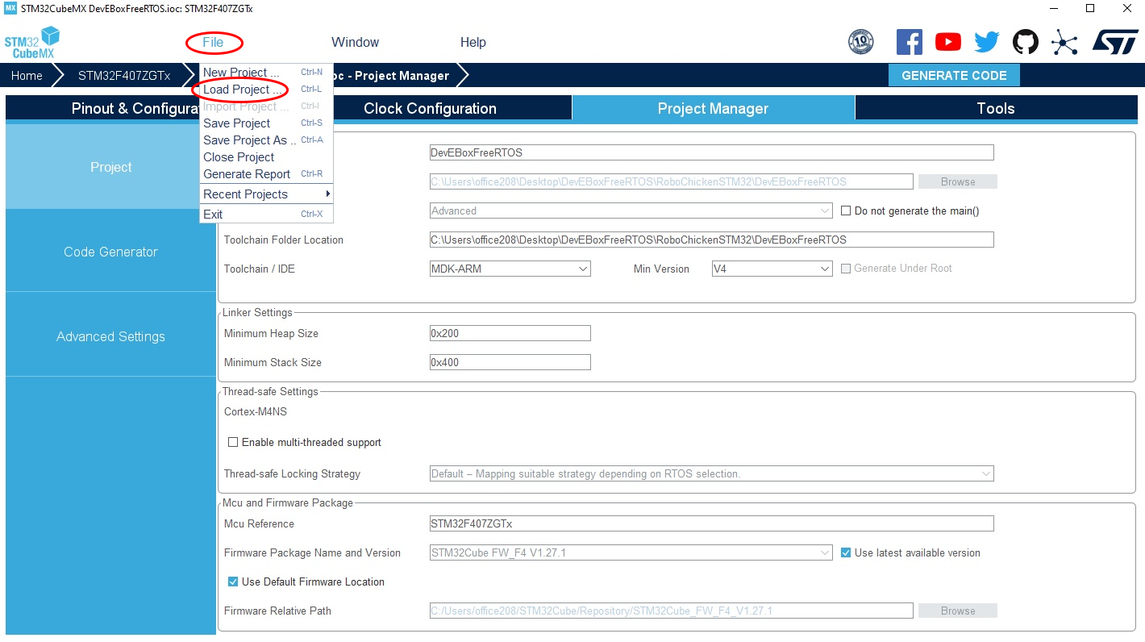Choose New Project from File menu
The width and height of the screenshot is (1145, 642).
(x=267, y=73)
